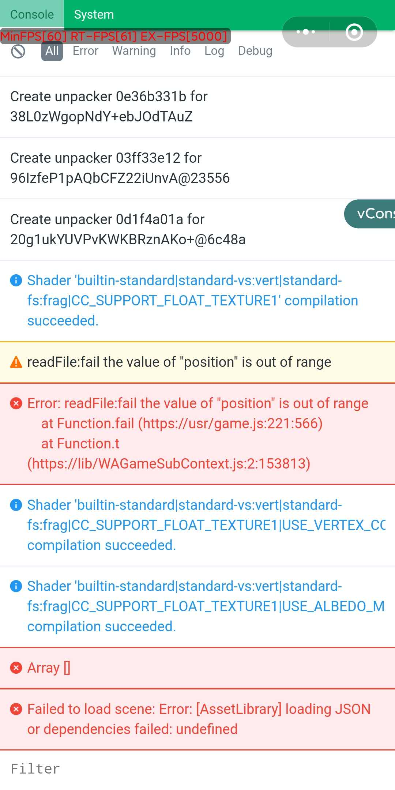Filter logs by Error level

86,51
